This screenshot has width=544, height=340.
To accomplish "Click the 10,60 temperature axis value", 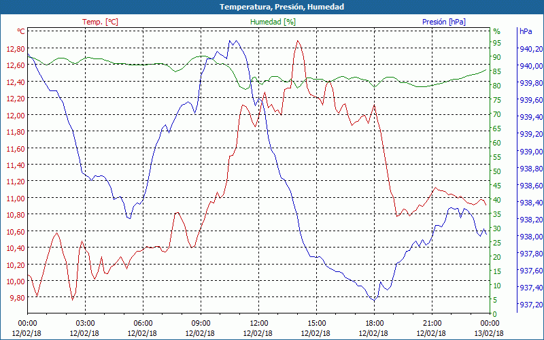I will click(x=16, y=232).
